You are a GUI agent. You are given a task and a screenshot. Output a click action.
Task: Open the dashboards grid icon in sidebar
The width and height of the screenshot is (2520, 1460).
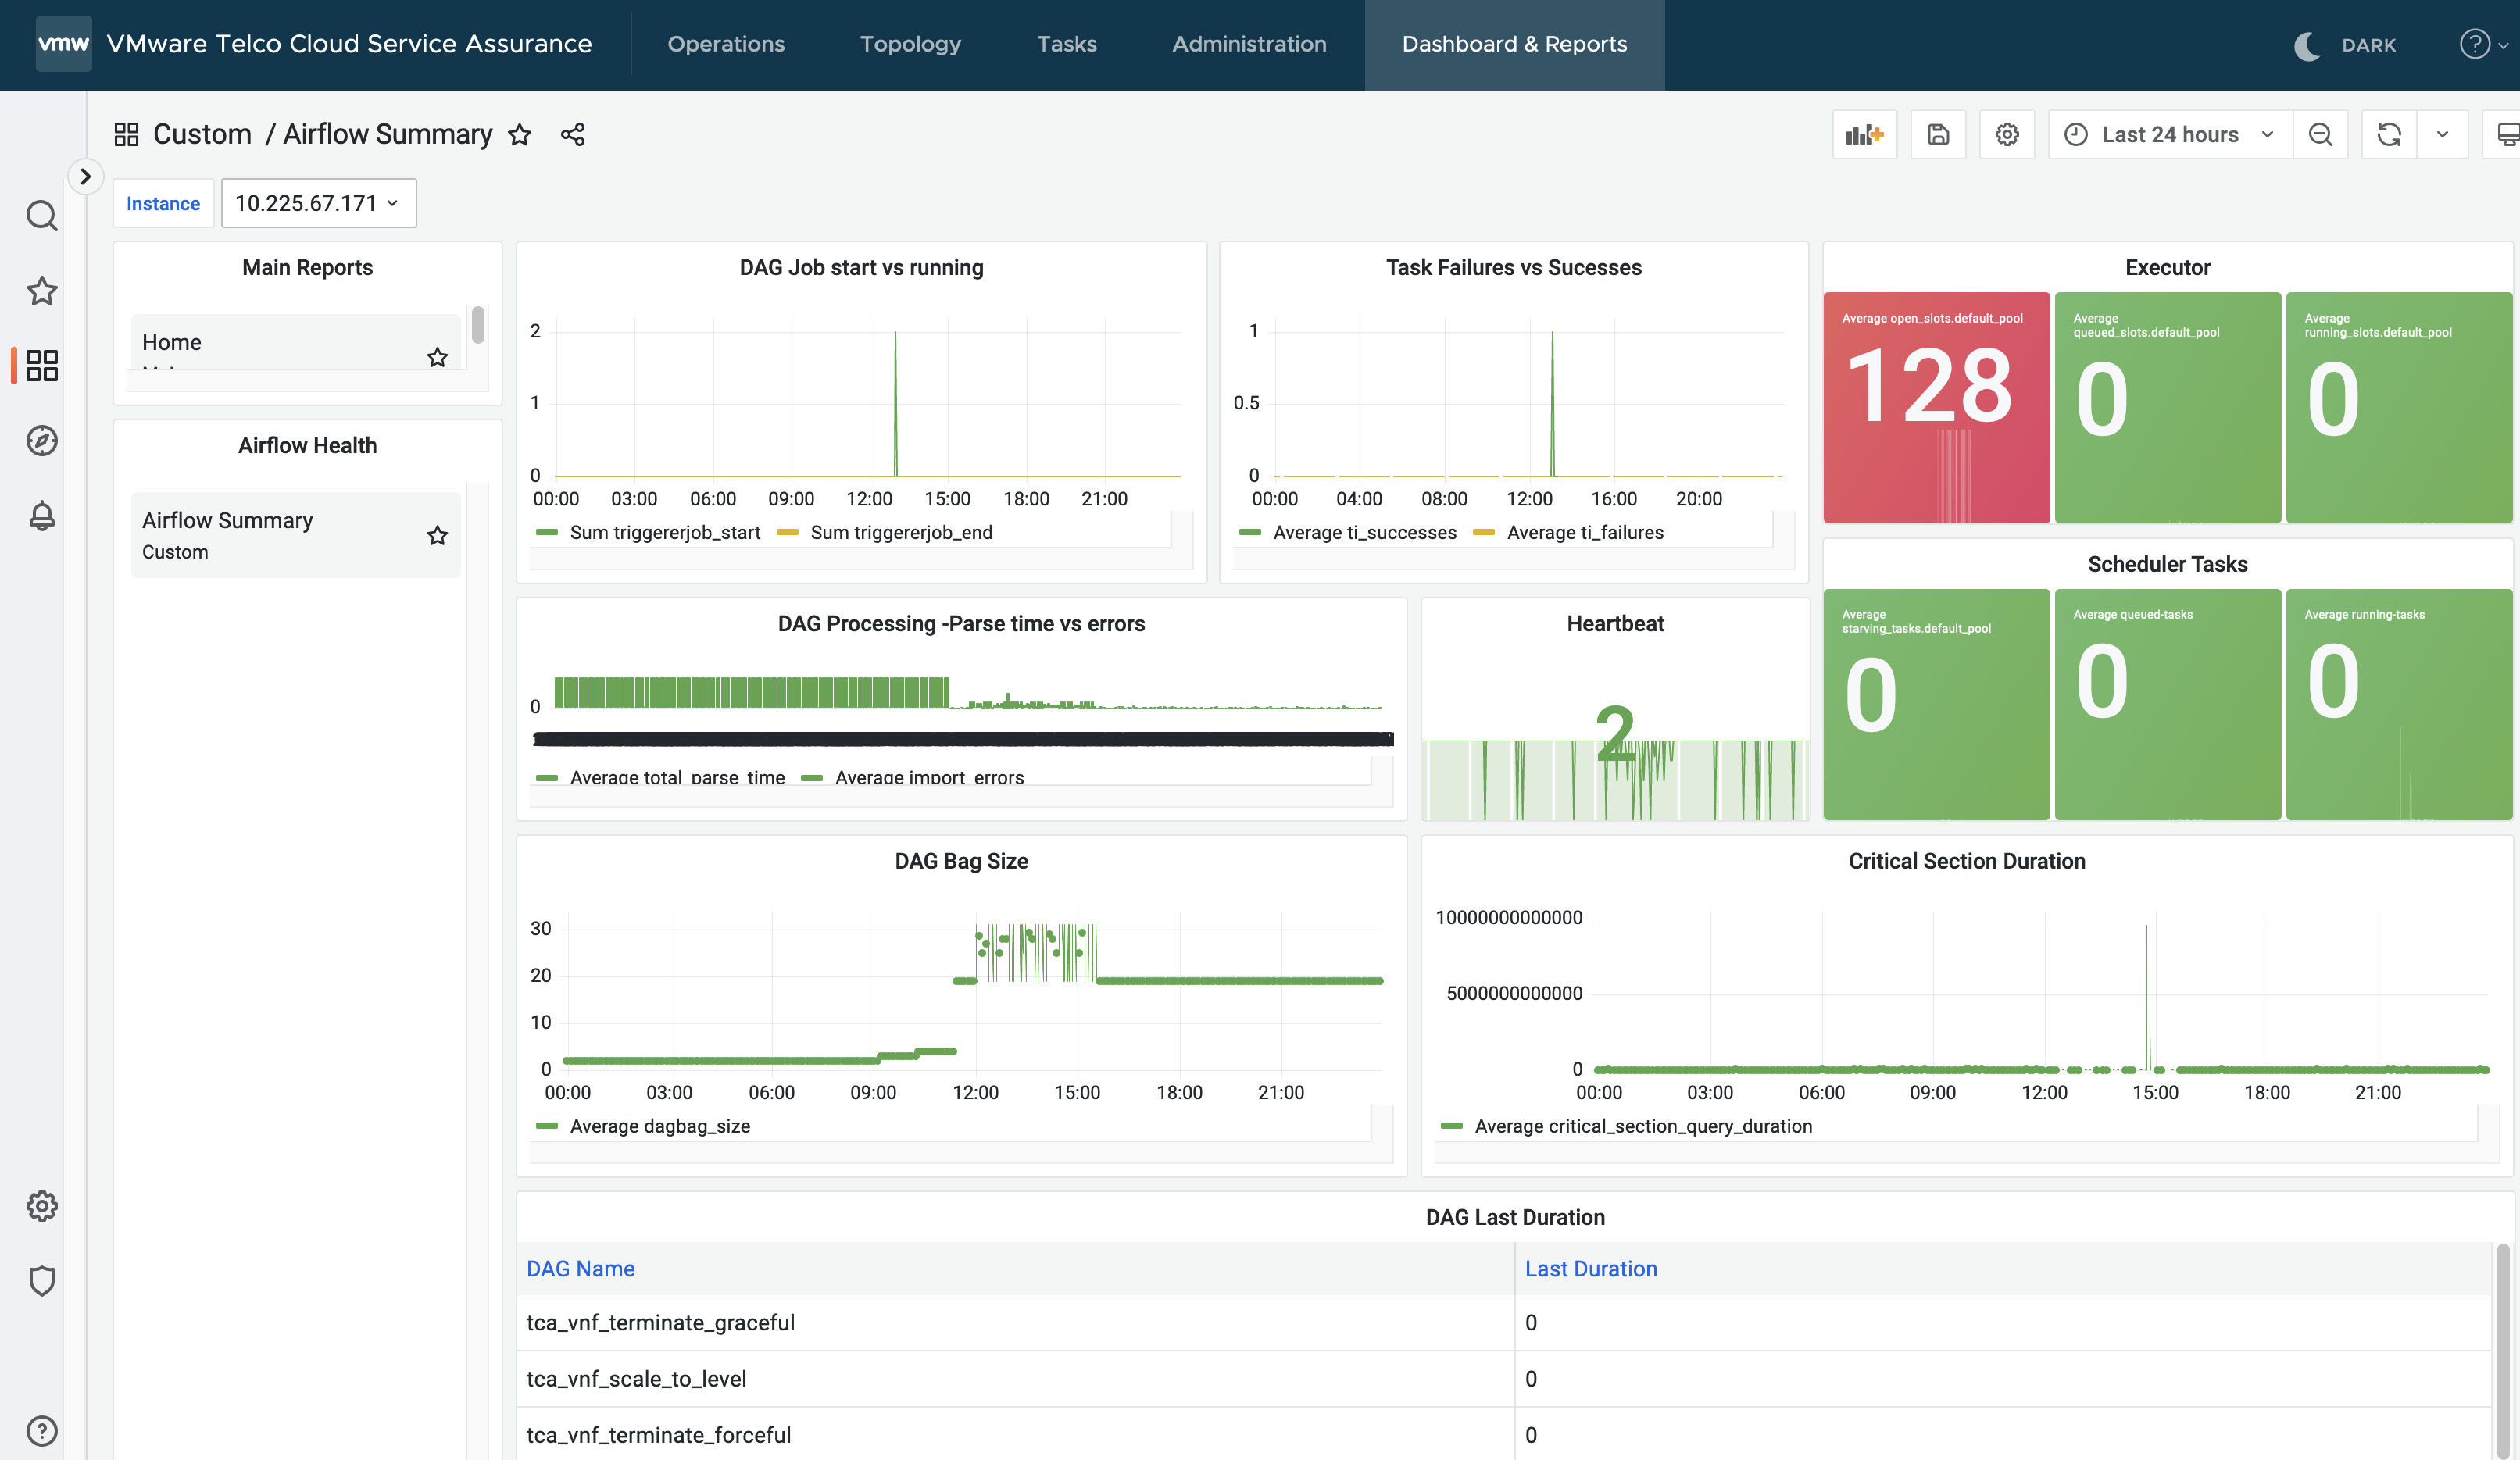pos(41,366)
